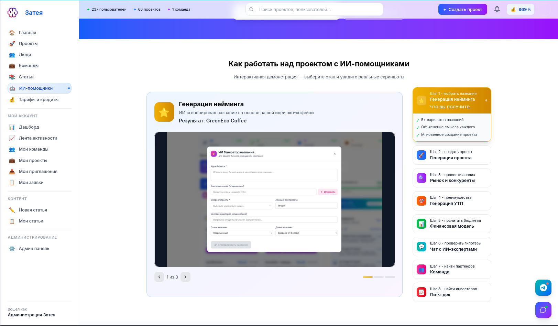Click the gold star naming icon
This screenshot has height=326, width=558.
click(164, 112)
